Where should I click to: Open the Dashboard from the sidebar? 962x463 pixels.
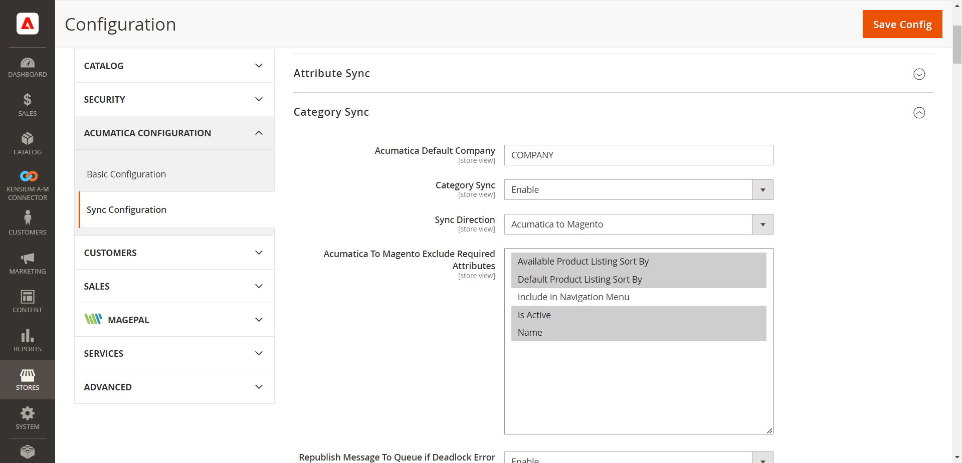[28, 67]
